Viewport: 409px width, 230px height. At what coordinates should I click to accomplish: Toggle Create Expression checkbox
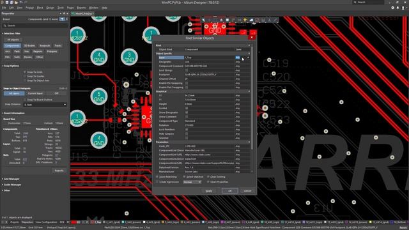click(x=157, y=182)
